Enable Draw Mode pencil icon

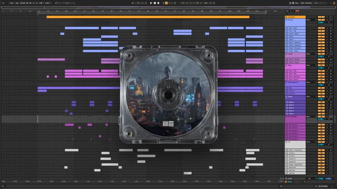(290, 3)
